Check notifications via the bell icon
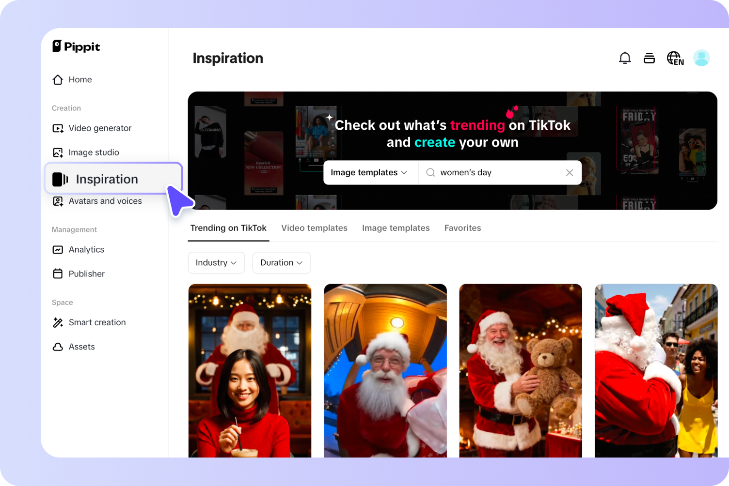Viewport: 729px width, 486px height. pos(625,58)
